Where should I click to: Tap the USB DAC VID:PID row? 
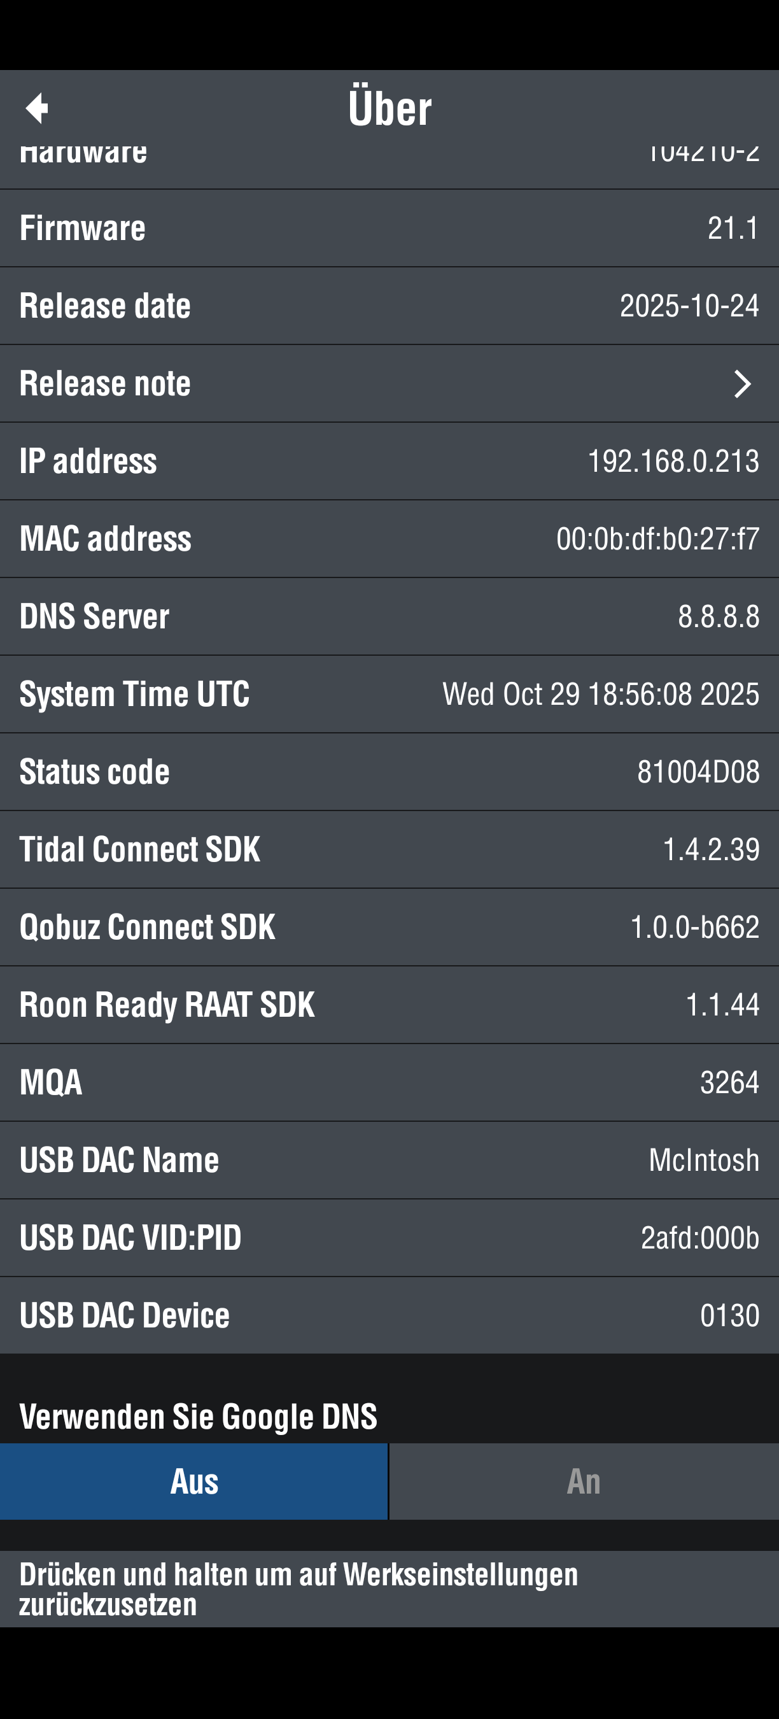coord(389,1237)
